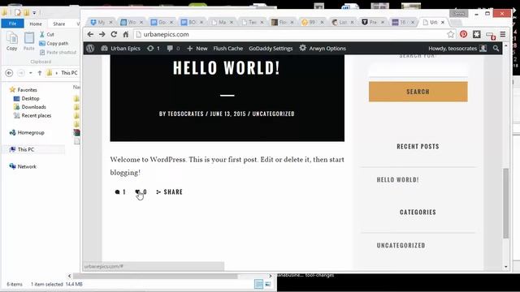This screenshot has height=292, width=520.
Task: Open the WordPress logo menu
Action: pyautogui.click(x=90, y=49)
